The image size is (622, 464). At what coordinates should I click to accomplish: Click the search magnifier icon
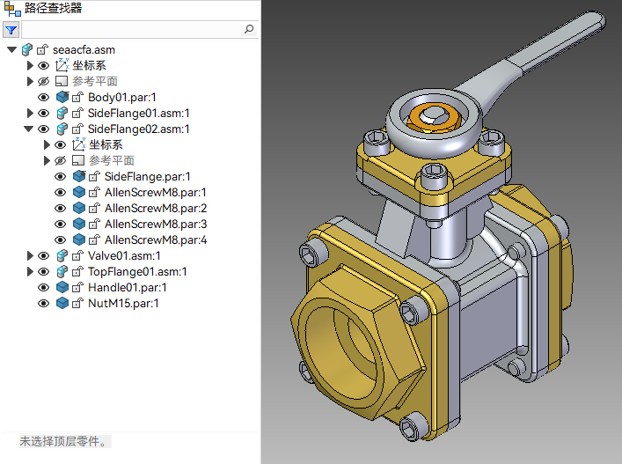[x=249, y=29]
